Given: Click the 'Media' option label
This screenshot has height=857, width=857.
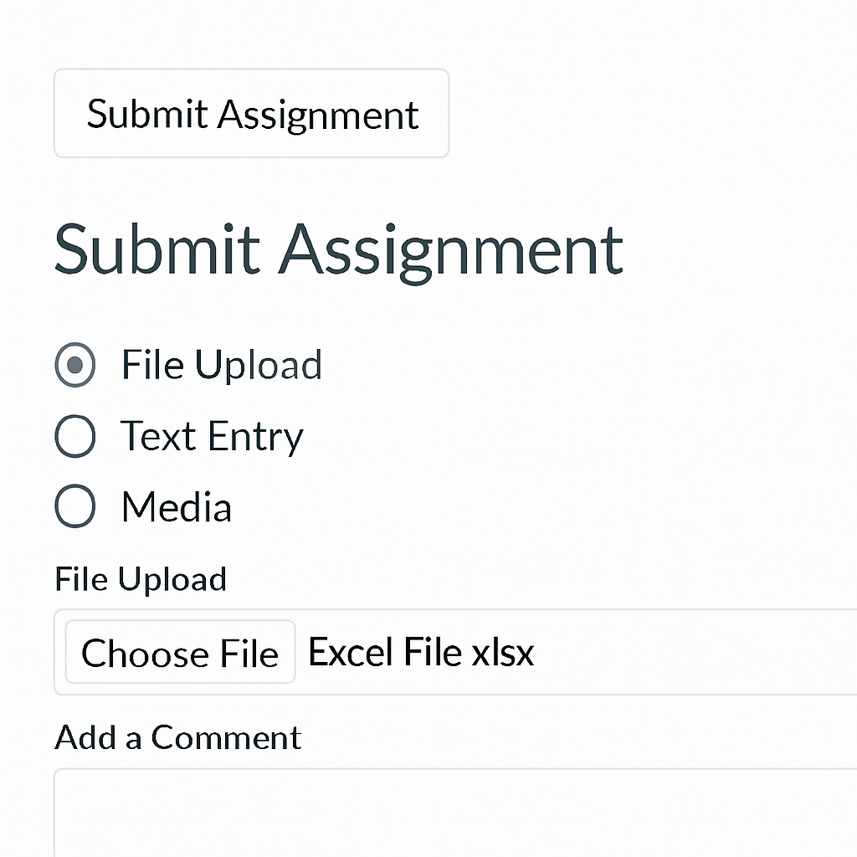Looking at the screenshot, I should click(177, 507).
